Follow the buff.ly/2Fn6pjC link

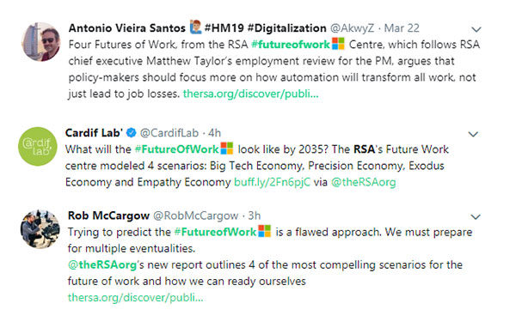pos(272,182)
